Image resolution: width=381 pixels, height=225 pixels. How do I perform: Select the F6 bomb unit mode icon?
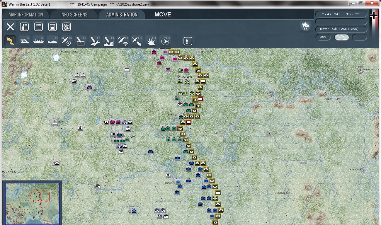pos(81,41)
